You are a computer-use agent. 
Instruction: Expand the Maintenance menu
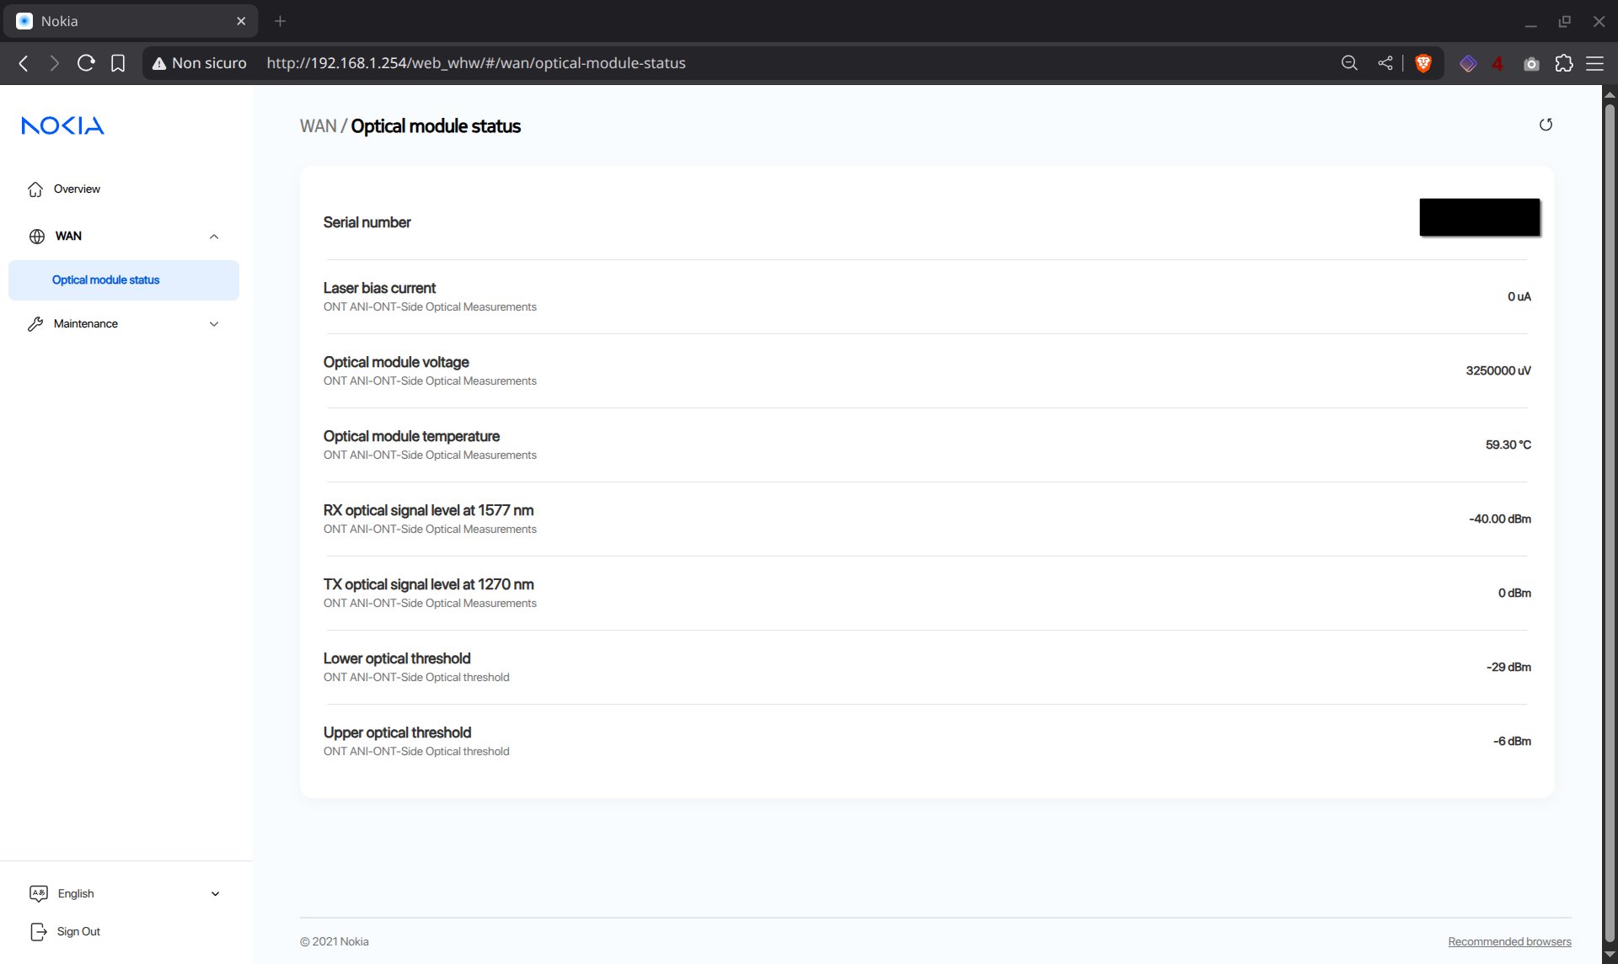click(x=214, y=324)
